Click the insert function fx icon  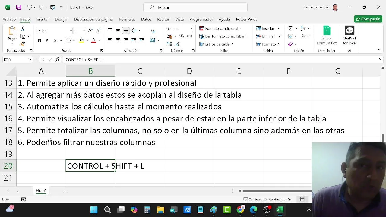tap(57, 60)
